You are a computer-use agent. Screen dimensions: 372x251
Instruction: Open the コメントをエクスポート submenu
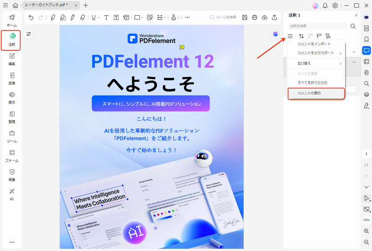click(316, 53)
